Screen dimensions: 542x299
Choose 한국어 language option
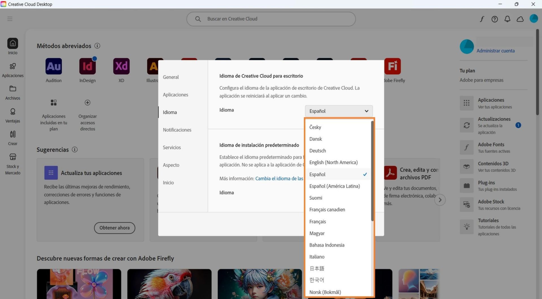[x=338, y=280]
